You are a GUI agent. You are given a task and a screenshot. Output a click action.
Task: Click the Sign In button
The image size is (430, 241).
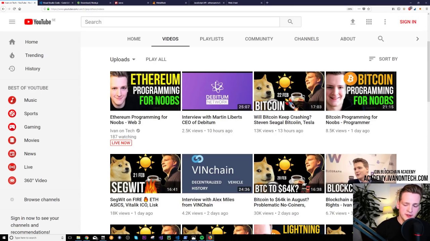408,22
